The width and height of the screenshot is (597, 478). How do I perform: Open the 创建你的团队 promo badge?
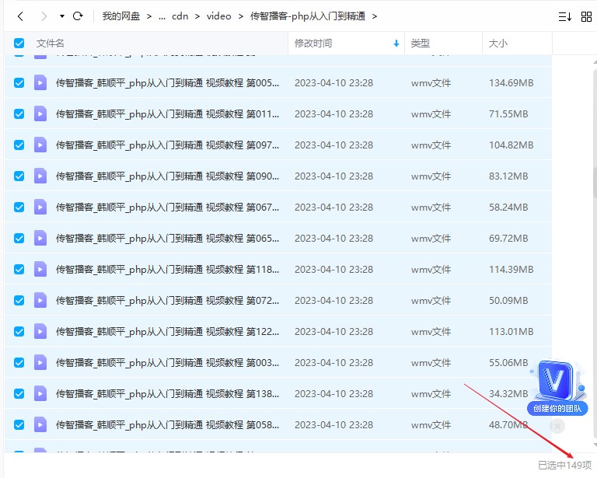[557, 387]
